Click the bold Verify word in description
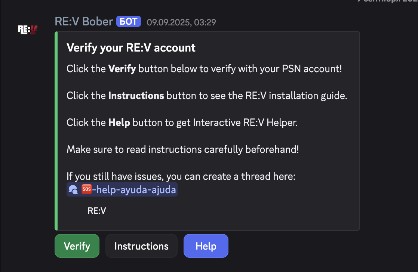 click(x=122, y=69)
